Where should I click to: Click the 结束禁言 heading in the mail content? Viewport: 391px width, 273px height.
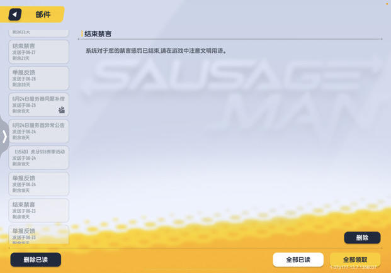click(x=98, y=34)
